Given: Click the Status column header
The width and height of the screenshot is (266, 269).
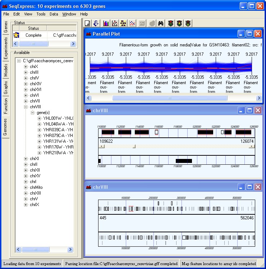Looking at the screenshot, I should (x=33, y=28).
